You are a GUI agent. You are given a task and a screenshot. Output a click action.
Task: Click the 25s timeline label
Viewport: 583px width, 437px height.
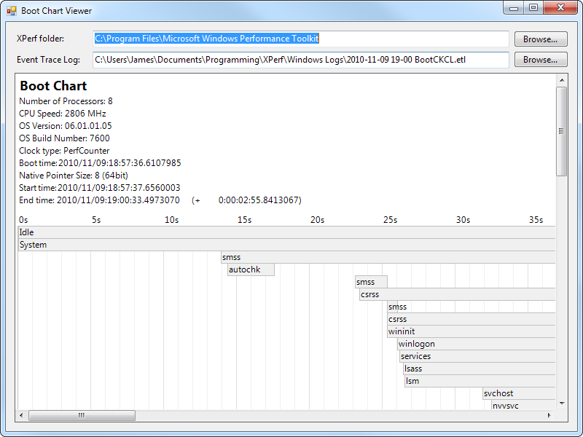391,220
